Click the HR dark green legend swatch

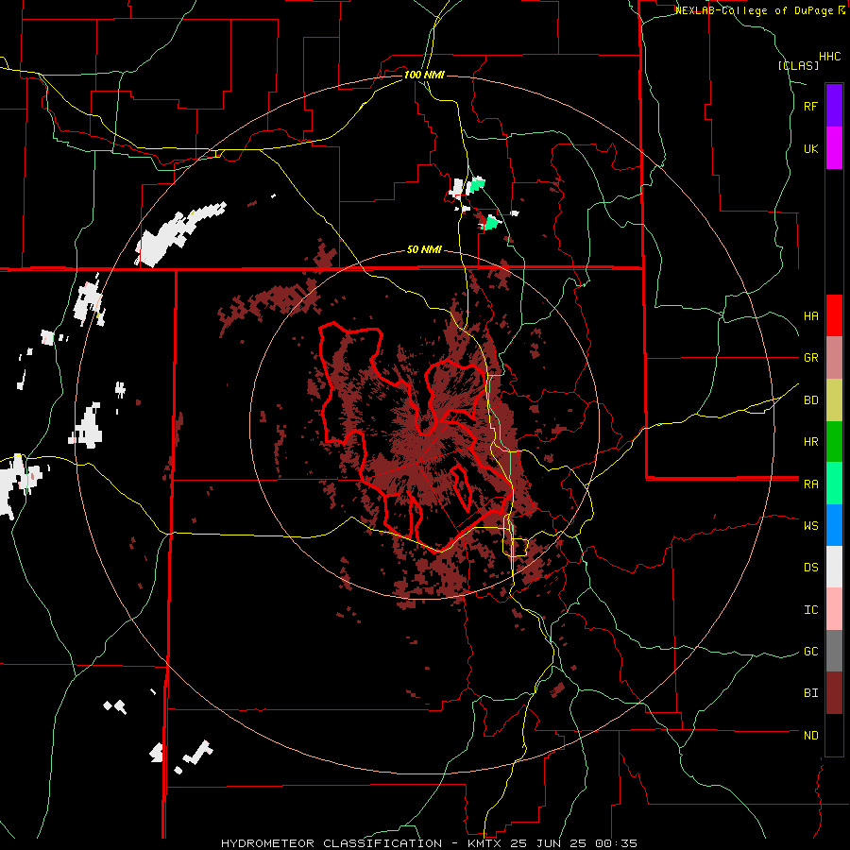pos(834,442)
